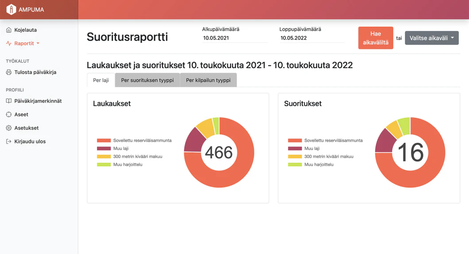Click the Ampuma logo icon
The width and height of the screenshot is (469, 254).
pos(11,9)
